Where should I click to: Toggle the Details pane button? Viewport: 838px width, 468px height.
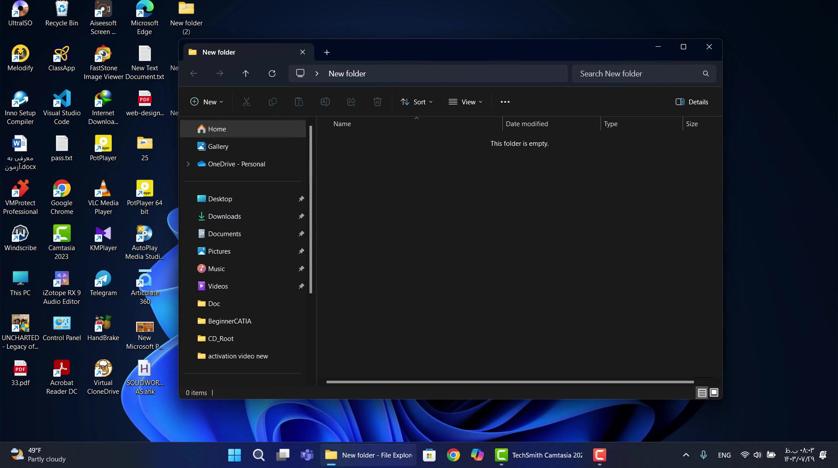[x=692, y=102]
